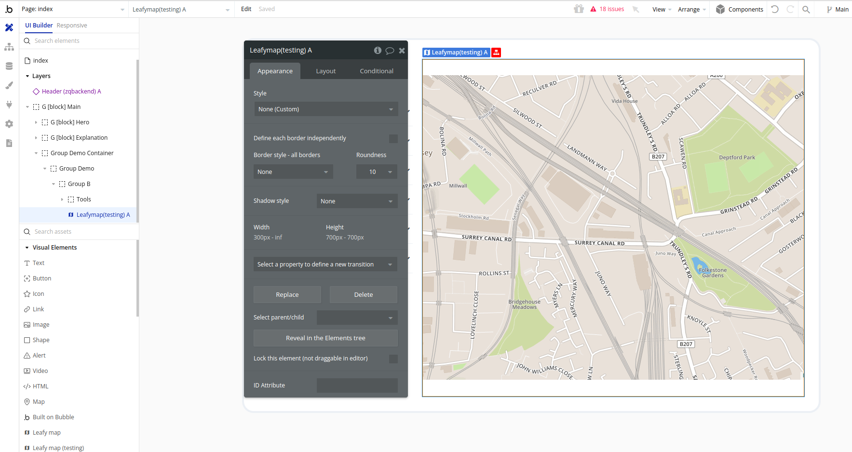Open the Select parent/child dropdown
Screen dimensions: 852x452
click(x=357, y=318)
